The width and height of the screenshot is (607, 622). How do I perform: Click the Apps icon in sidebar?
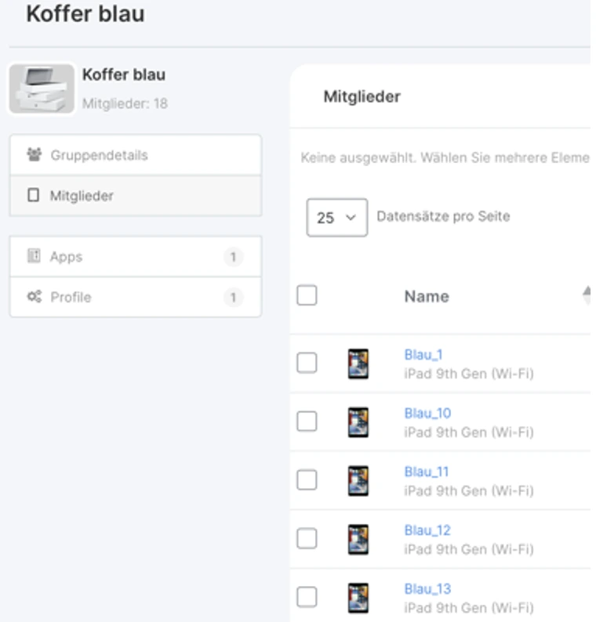33,256
